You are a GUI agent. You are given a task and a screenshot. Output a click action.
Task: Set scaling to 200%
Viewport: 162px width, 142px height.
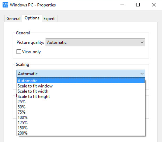coord(81,133)
